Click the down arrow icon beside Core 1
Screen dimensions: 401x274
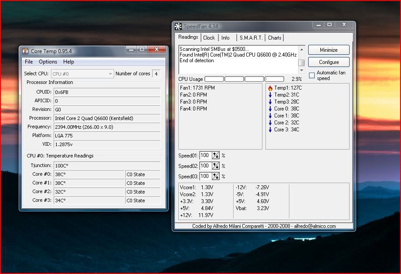point(270,116)
